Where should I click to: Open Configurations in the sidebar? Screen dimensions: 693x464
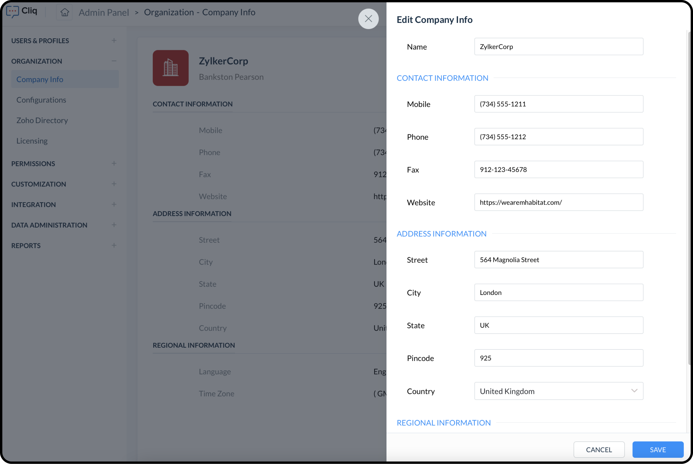pos(41,100)
